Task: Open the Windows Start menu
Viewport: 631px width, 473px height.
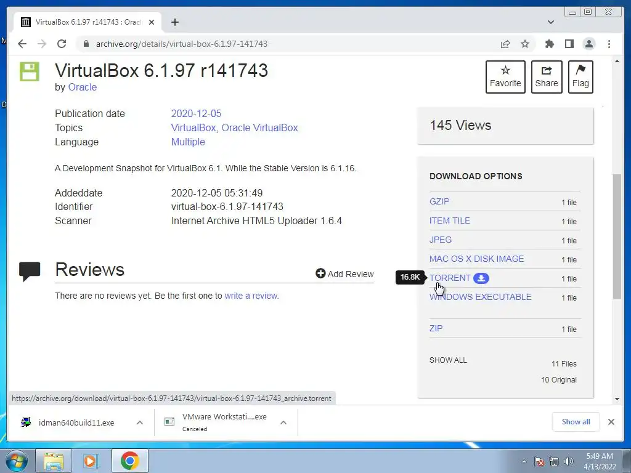Action: click(x=16, y=461)
